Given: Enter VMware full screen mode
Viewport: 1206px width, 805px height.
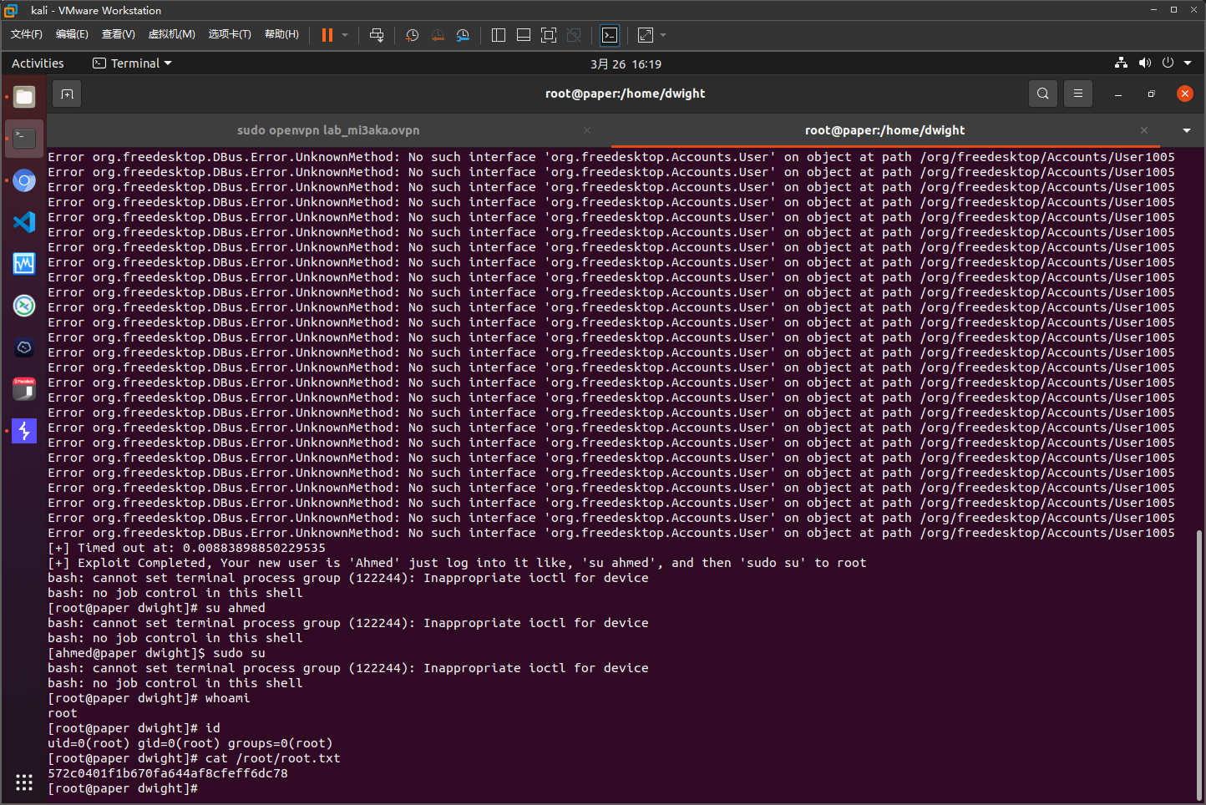Looking at the screenshot, I should click(x=549, y=35).
